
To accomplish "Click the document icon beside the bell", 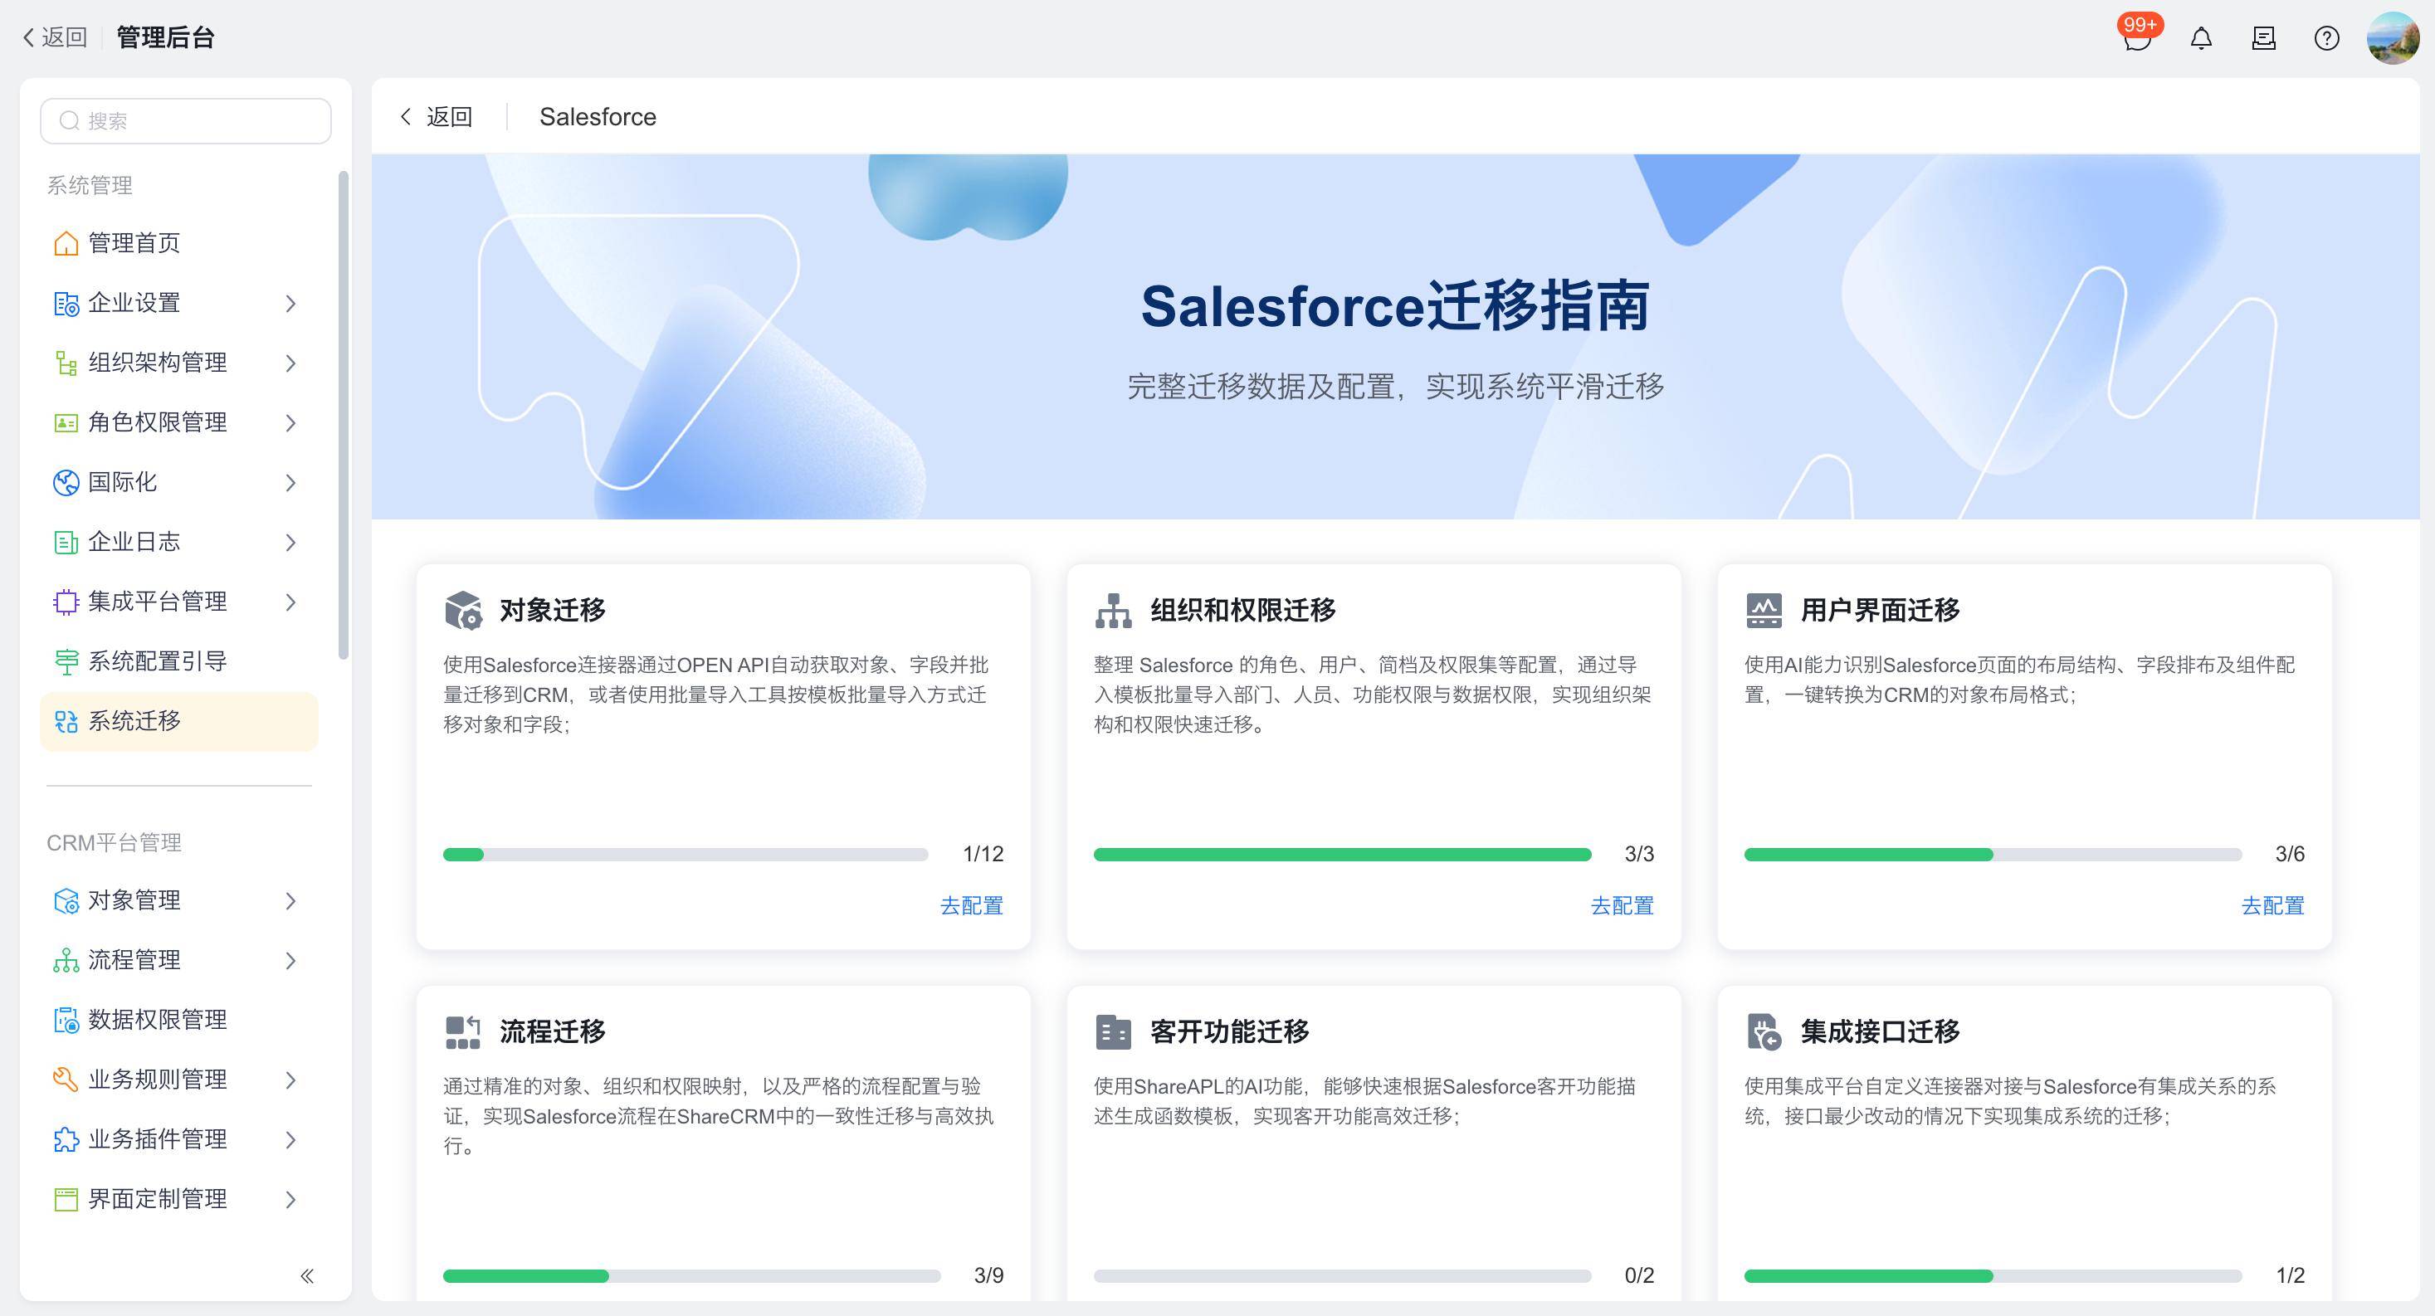I will coord(2263,38).
